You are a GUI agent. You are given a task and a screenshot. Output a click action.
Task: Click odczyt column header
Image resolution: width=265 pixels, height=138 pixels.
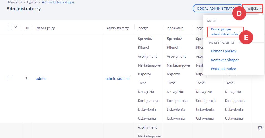pyautogui.click(x=143, y=28)
